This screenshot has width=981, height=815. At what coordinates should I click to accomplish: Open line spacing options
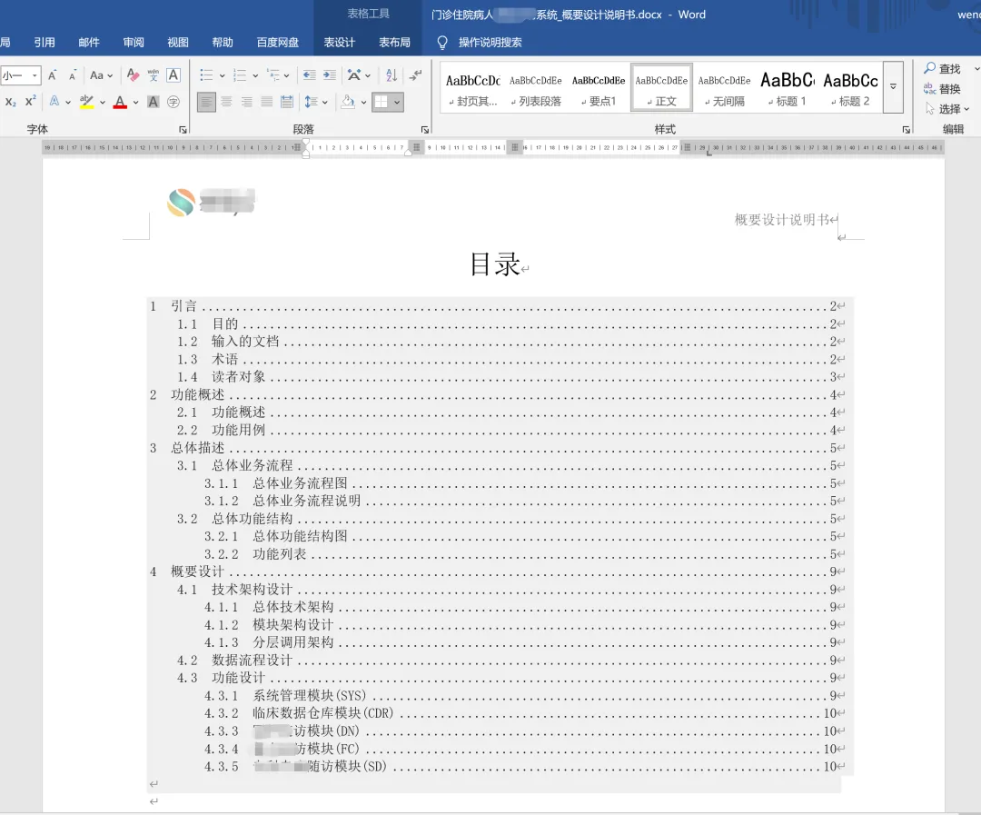click(x=312, y=102)
